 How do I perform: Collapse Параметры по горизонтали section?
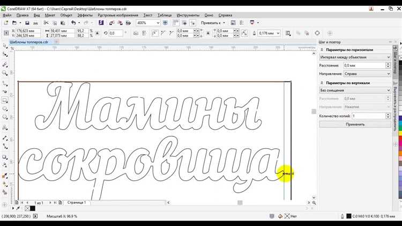[x=322, y=49]
